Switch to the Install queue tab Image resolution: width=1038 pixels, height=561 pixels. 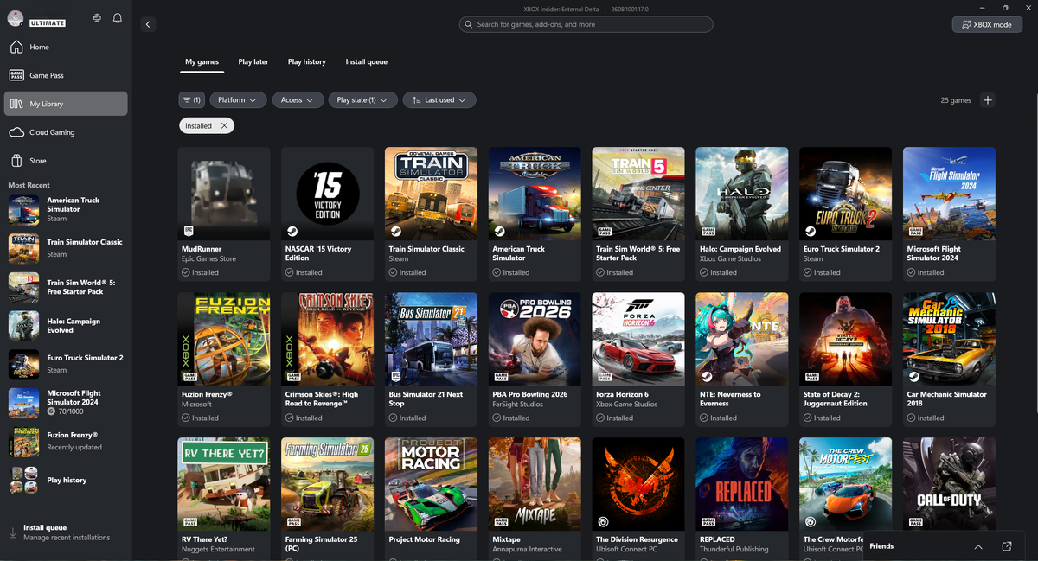coord(367,62)
